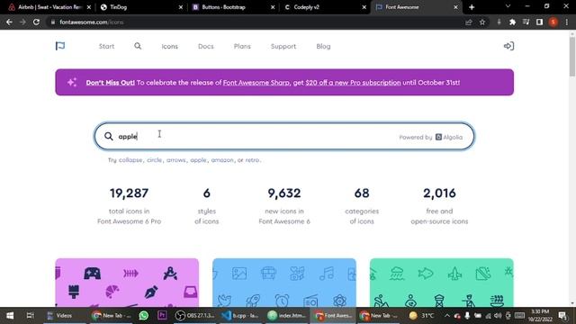This screenshot has width=576, height=324.
Task: Open Premiere Pro from the taskbar
Action: [x=162, y=315]
